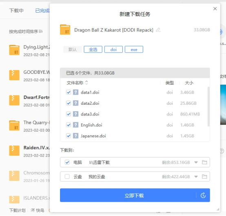Enable the 云盘 download destination checkbox
The image size is (226, 216).
[67, 176]
